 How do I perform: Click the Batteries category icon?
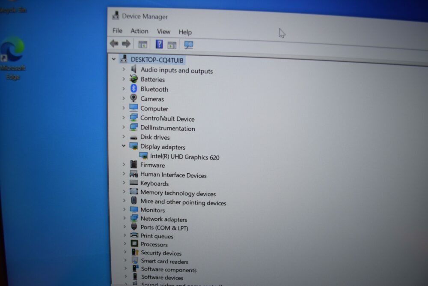[x=134, y=79]
